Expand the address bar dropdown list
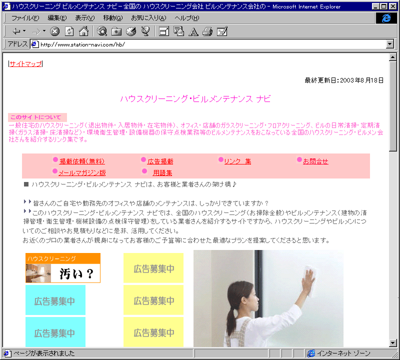 coord(390,44)
